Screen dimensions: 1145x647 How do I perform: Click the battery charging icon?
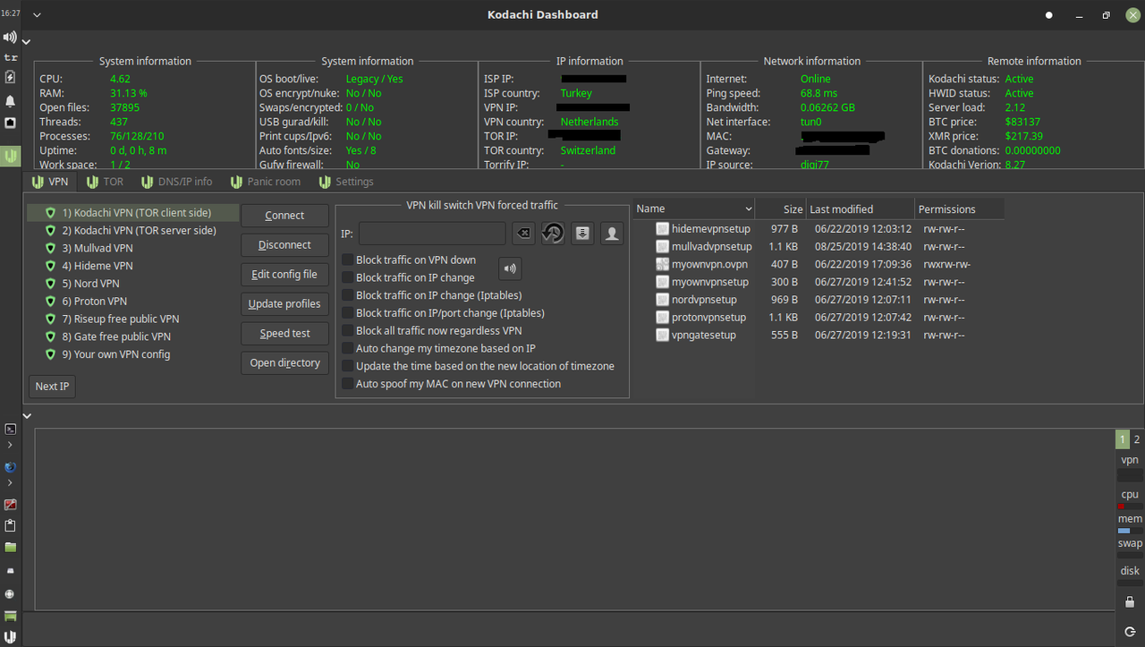click(10, 79)
